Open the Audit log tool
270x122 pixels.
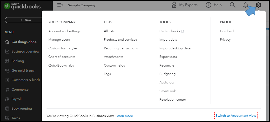point(166,82)
